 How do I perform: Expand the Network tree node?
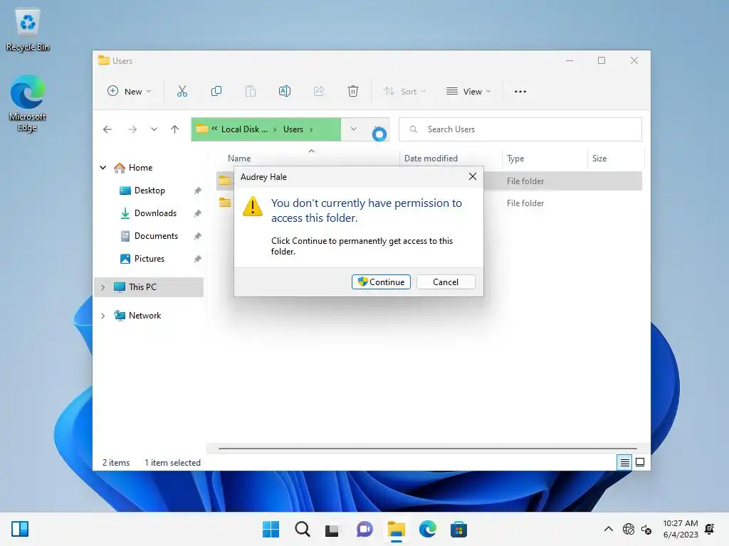coord(103,316)
